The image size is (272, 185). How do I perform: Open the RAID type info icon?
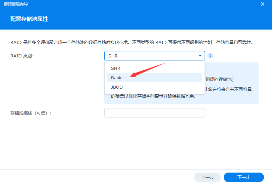210,56
